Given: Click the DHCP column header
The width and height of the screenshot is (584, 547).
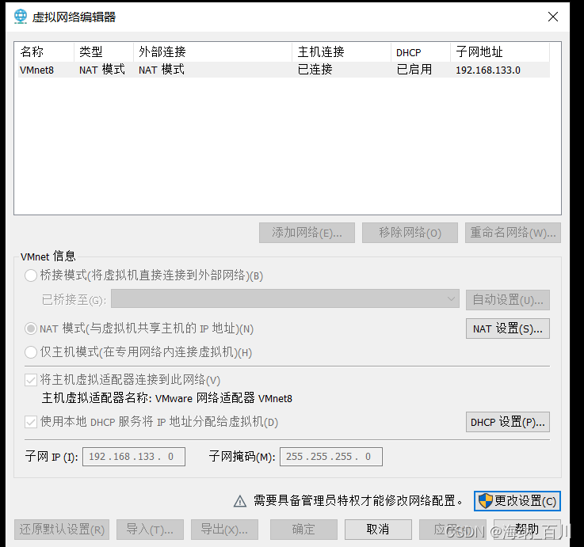Looking at the screenshot, I should click(x=421, y=51).
